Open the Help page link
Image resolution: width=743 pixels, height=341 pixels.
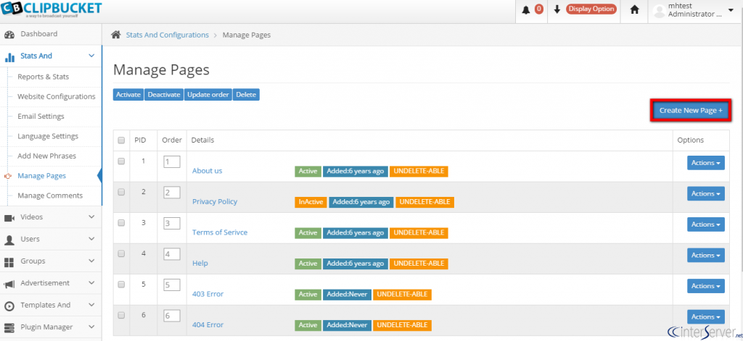pyautogui.click(x=200, y=263)
